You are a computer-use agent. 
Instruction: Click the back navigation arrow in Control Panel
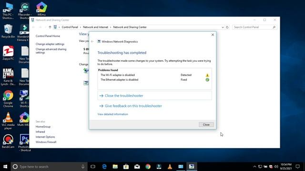pyautogui.click(x=33, y=27)
